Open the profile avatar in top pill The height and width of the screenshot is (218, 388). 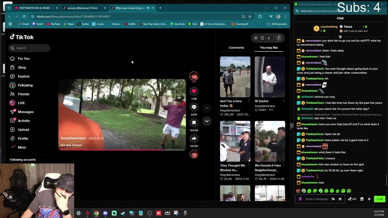[279, 38]
